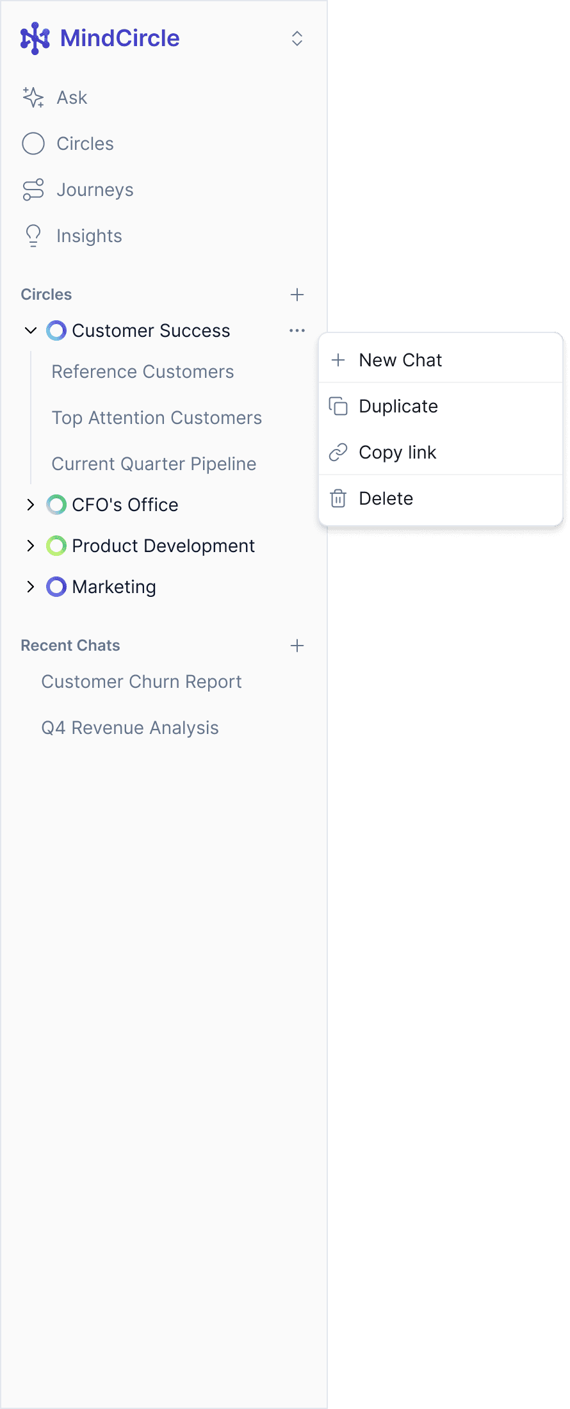Click the Journeys icon
The height and width of the screenshot is (1409, 570).
pos(32,190)
